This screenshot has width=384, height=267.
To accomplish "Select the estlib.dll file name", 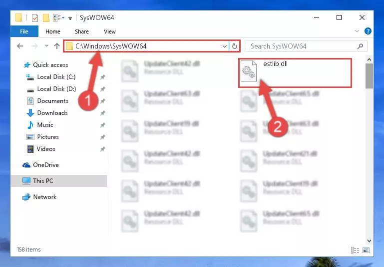I will (x=275, y=63).
